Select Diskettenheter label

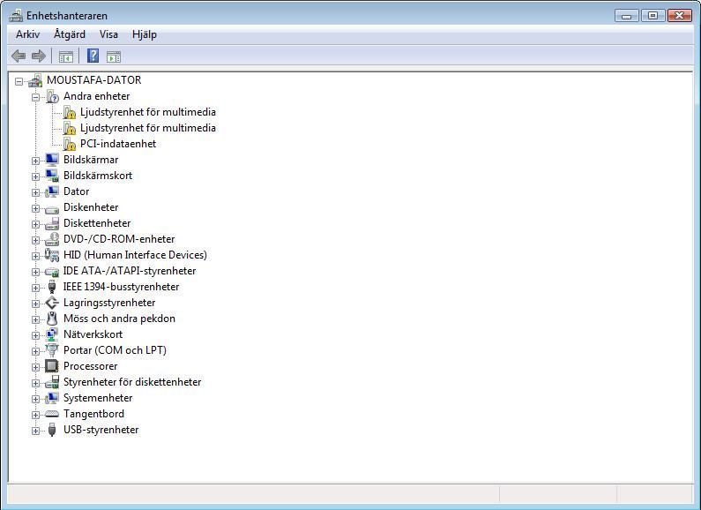pyautogui.click(x=97, y=223)
